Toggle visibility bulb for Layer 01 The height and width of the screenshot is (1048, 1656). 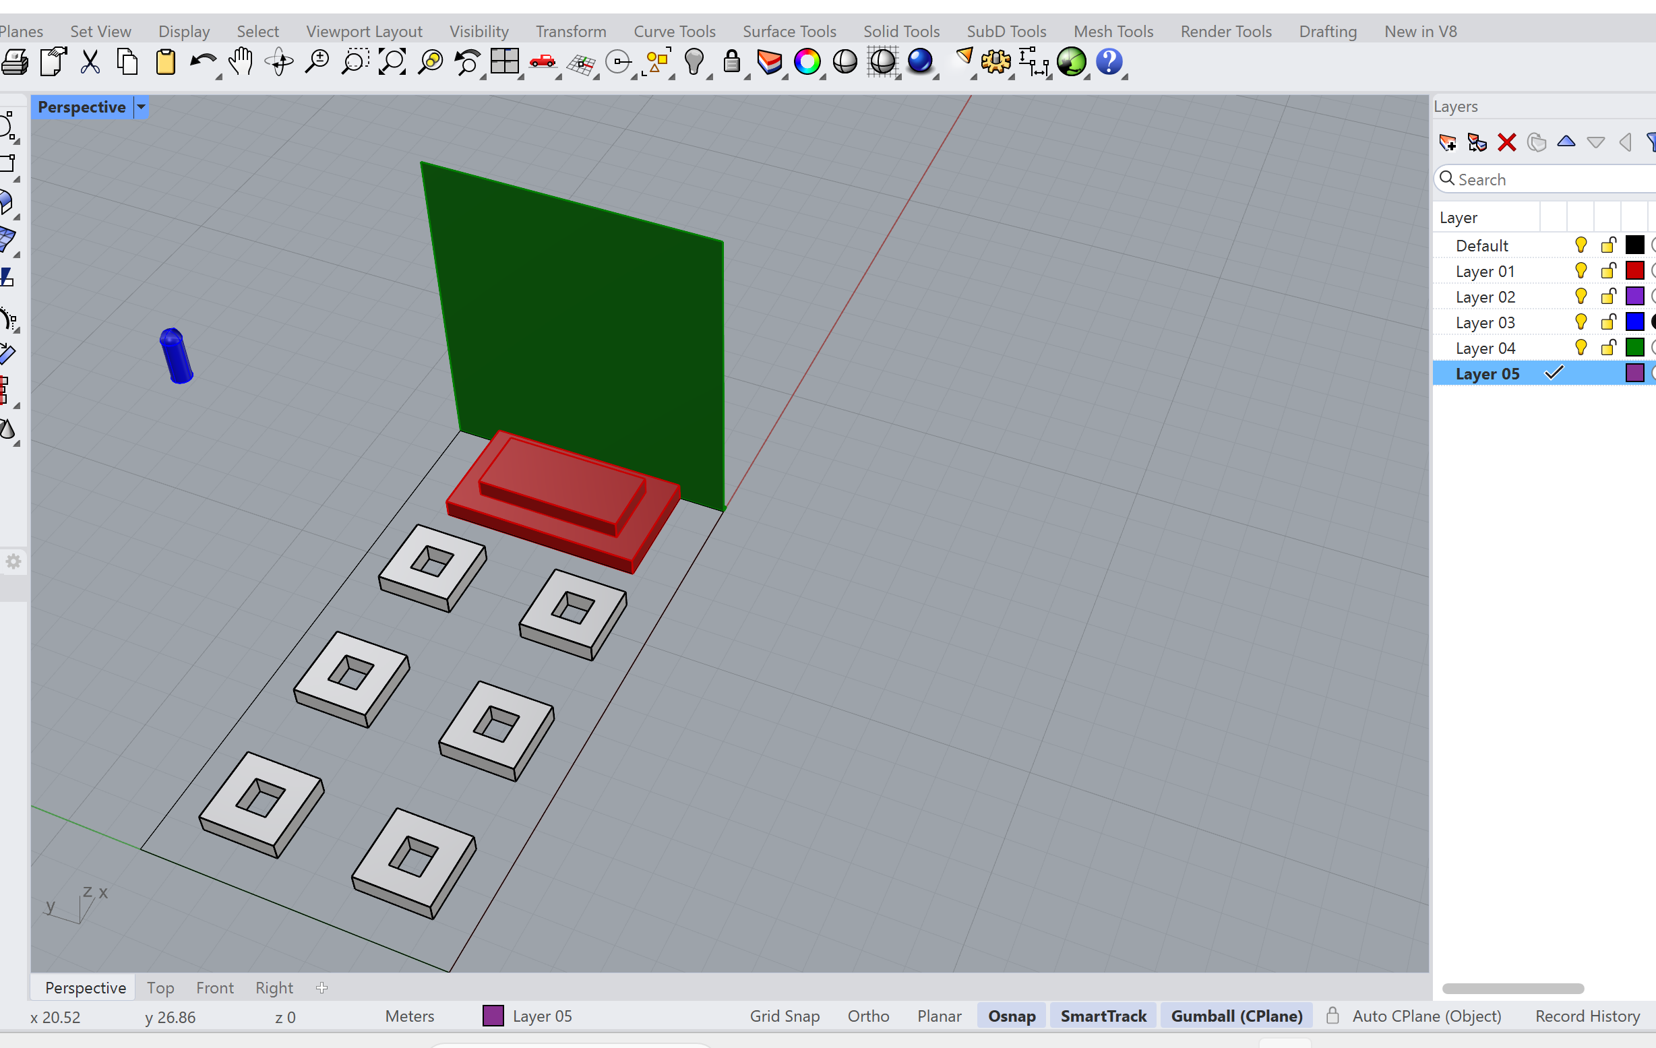point(1581,271)
